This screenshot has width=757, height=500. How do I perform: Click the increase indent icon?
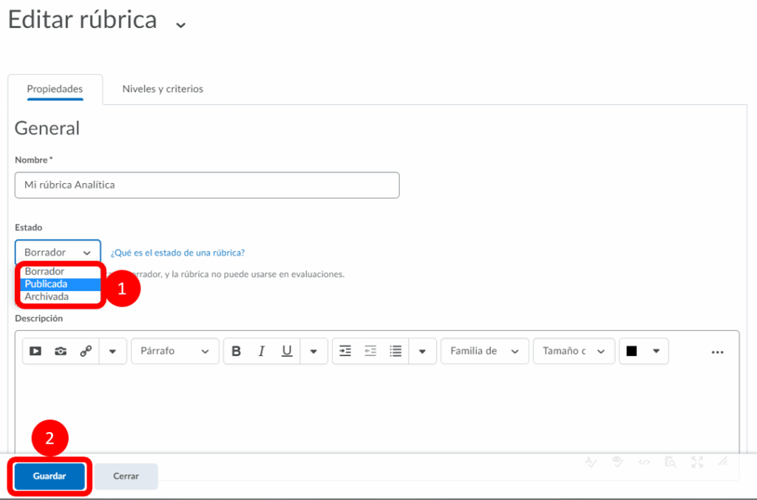[x=345, y=352]
